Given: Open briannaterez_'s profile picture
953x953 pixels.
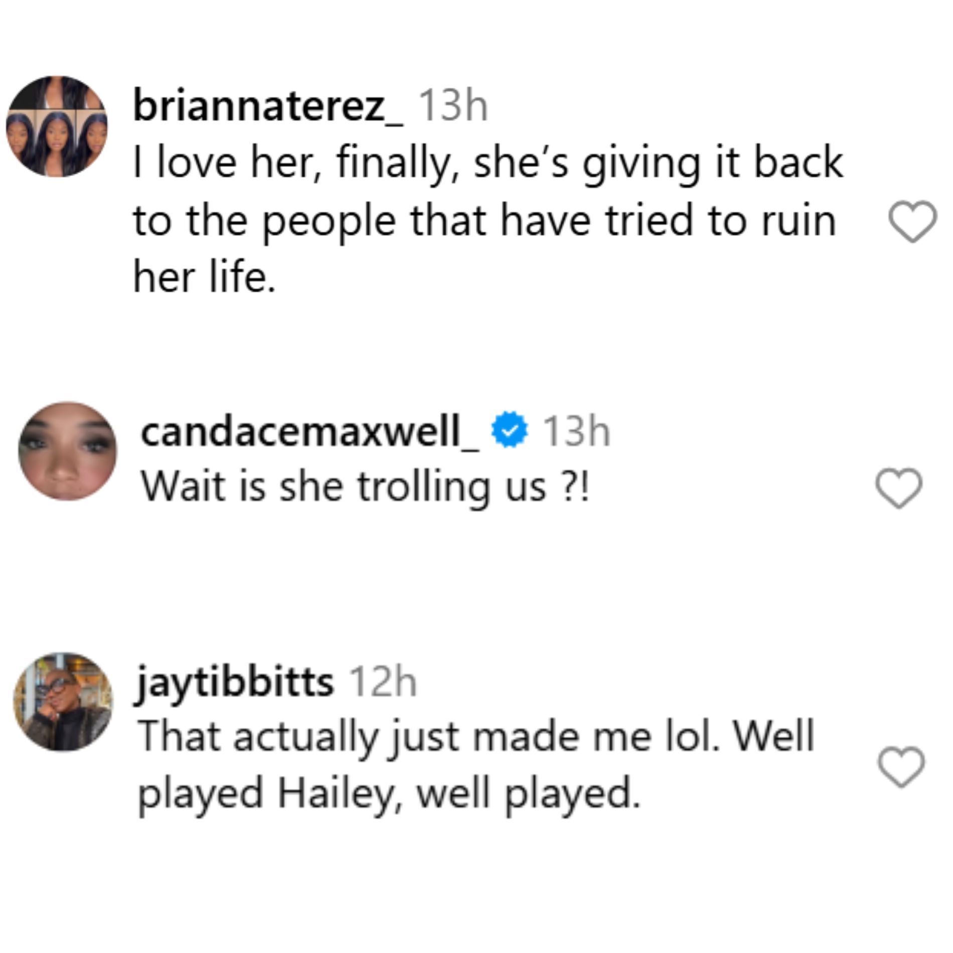Looking at the screenshot, I should [57, 126].
